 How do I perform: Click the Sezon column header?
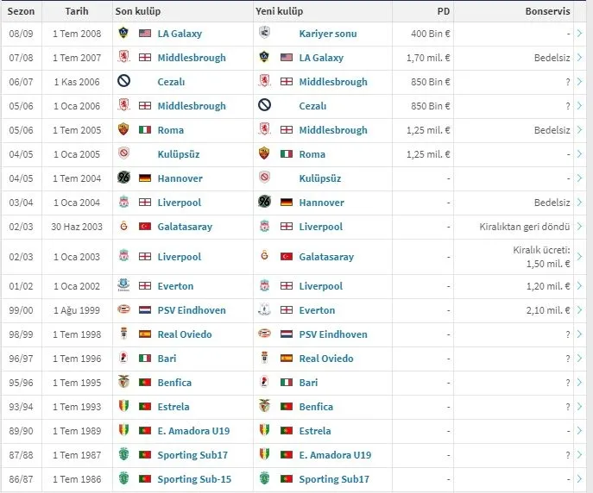[x=20, y=12]
